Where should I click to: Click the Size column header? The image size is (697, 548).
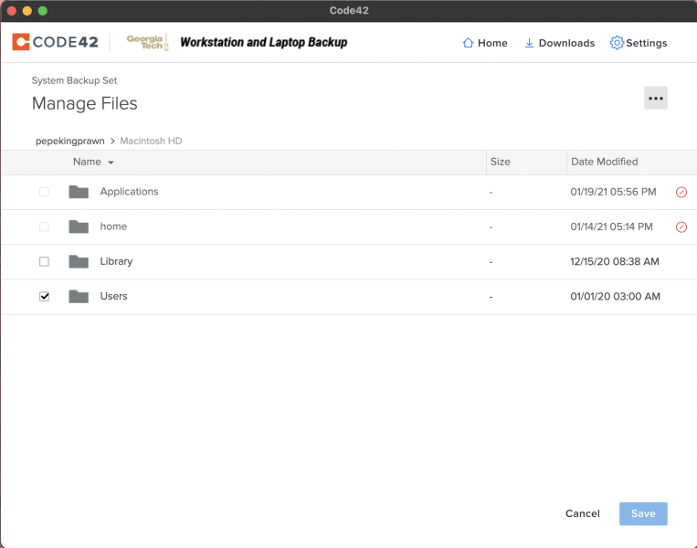click(x=500, y=162)
